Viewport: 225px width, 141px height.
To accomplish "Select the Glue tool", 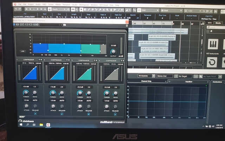I will tap(100, 10).
